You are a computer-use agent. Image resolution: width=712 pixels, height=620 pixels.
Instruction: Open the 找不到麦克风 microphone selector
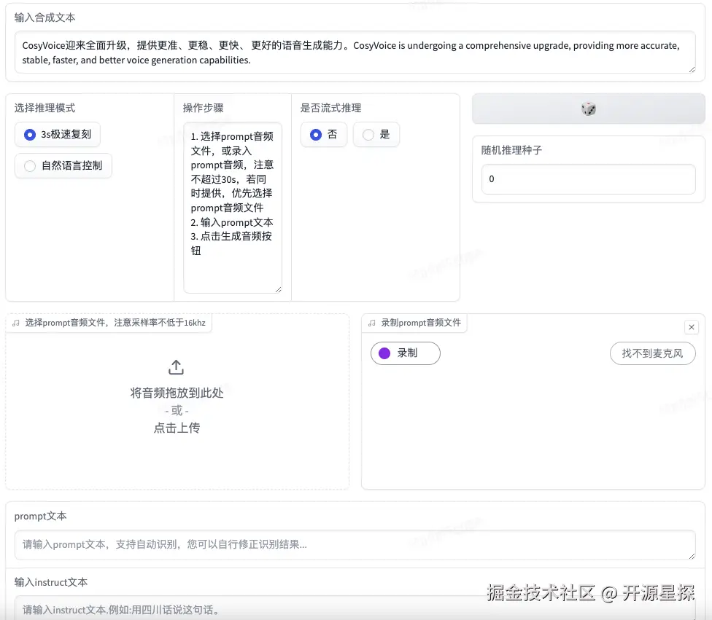pyautogui.click(x=652, y=353)
